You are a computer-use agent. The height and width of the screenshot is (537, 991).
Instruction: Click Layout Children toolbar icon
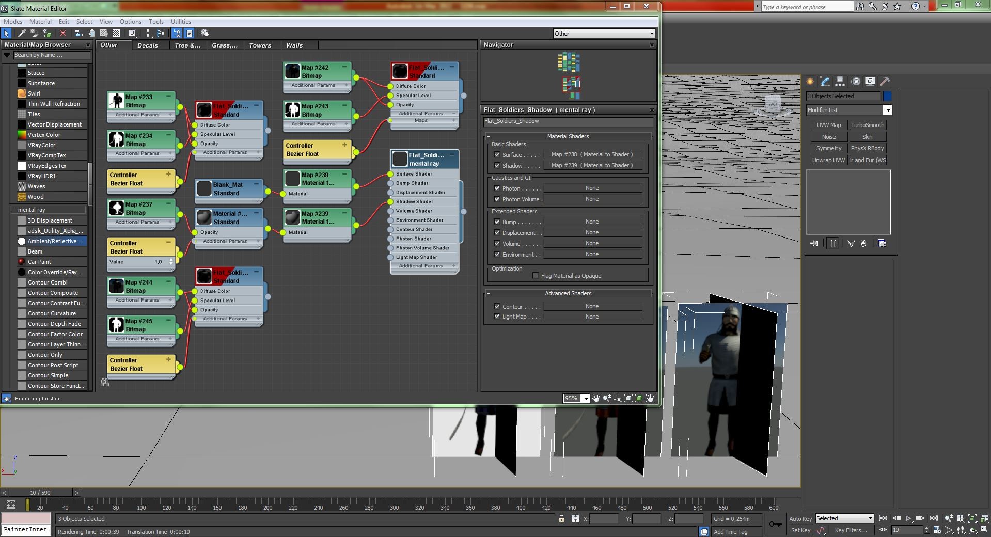click(160, 33)
